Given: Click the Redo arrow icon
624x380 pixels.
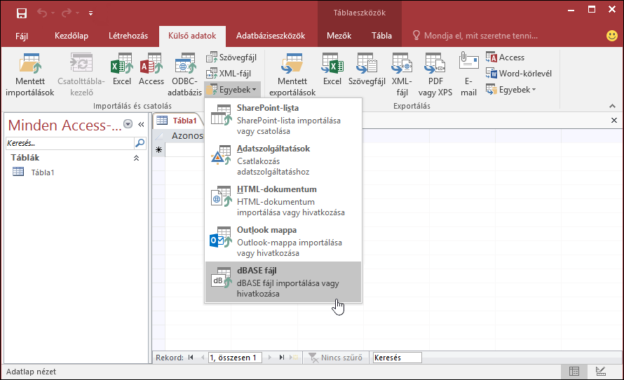Looking at the screenshot, I should click(66, 13).
